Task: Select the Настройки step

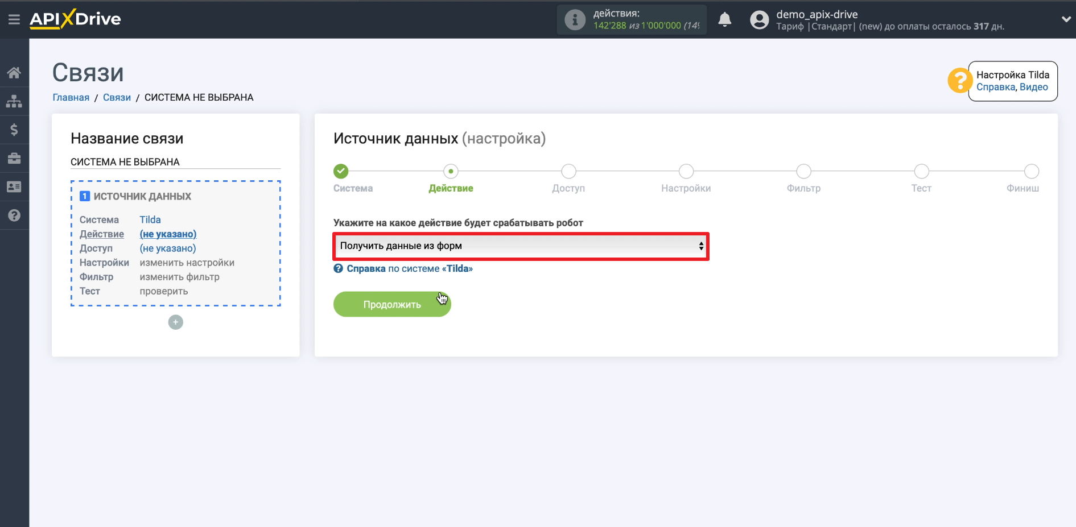Action: pos(686,171)
